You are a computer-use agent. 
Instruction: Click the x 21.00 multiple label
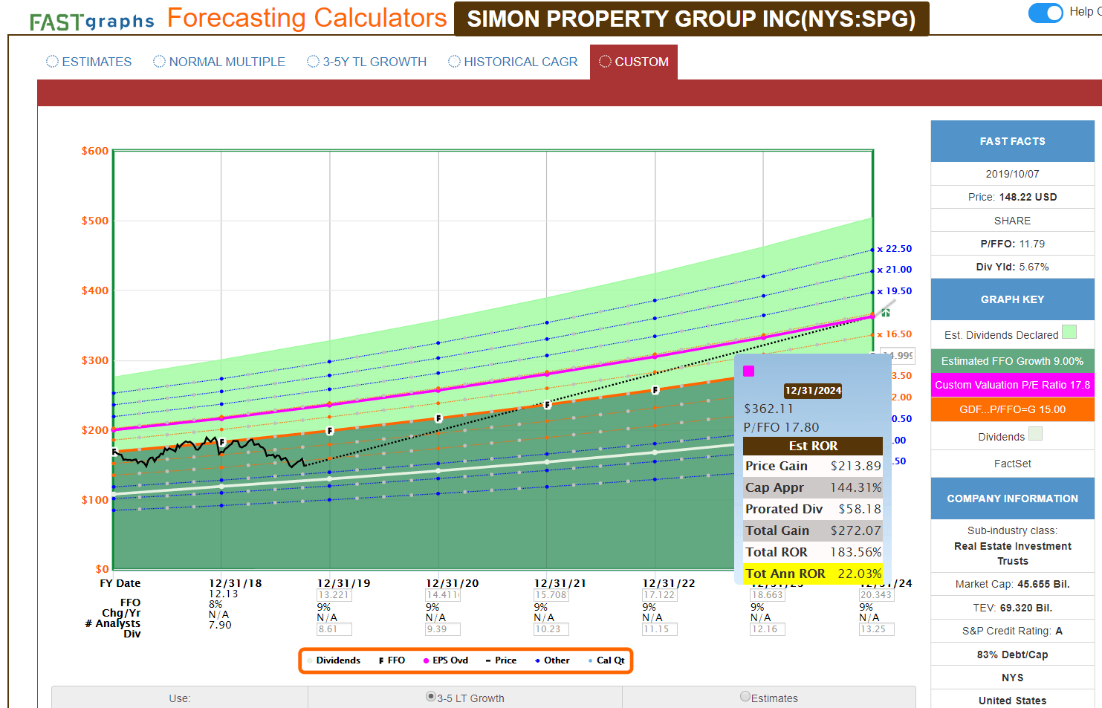click(x=894, y=270)
